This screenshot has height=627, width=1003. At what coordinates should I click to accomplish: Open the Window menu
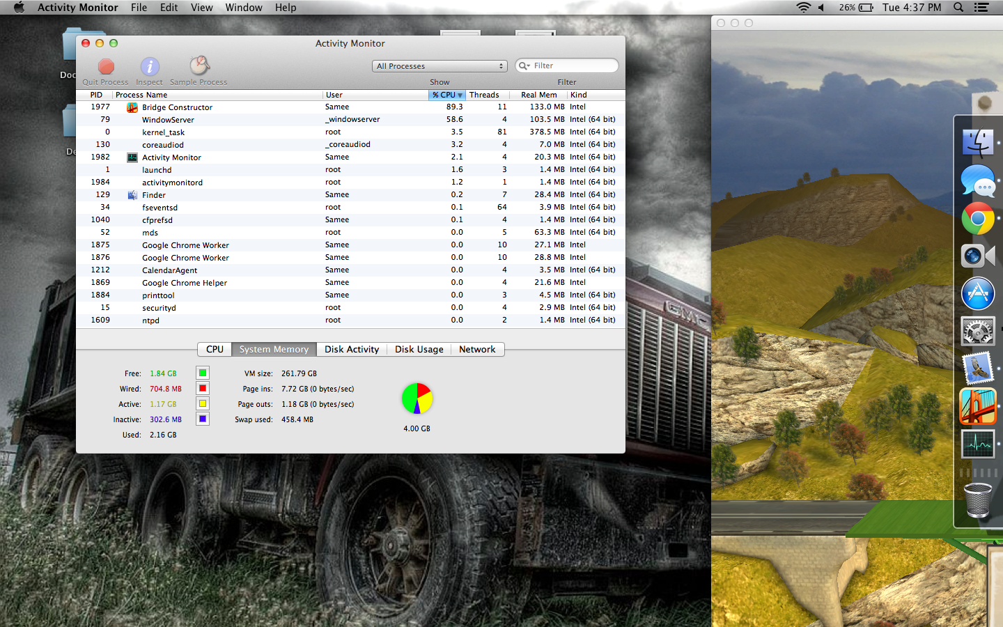point(244,8)
